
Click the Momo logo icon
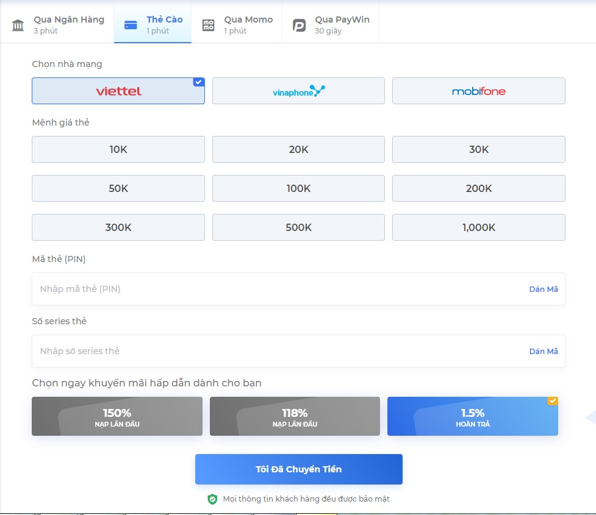coord(209,25)
